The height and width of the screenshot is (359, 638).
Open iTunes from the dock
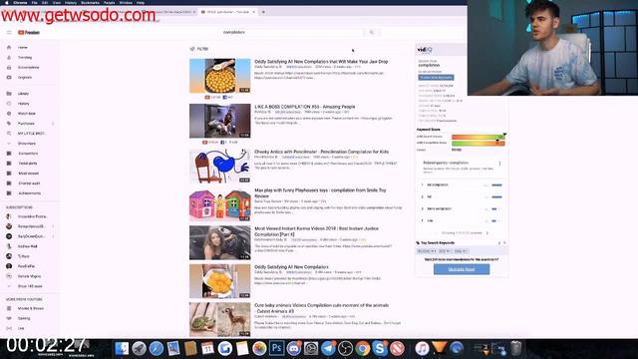[422, 348]
